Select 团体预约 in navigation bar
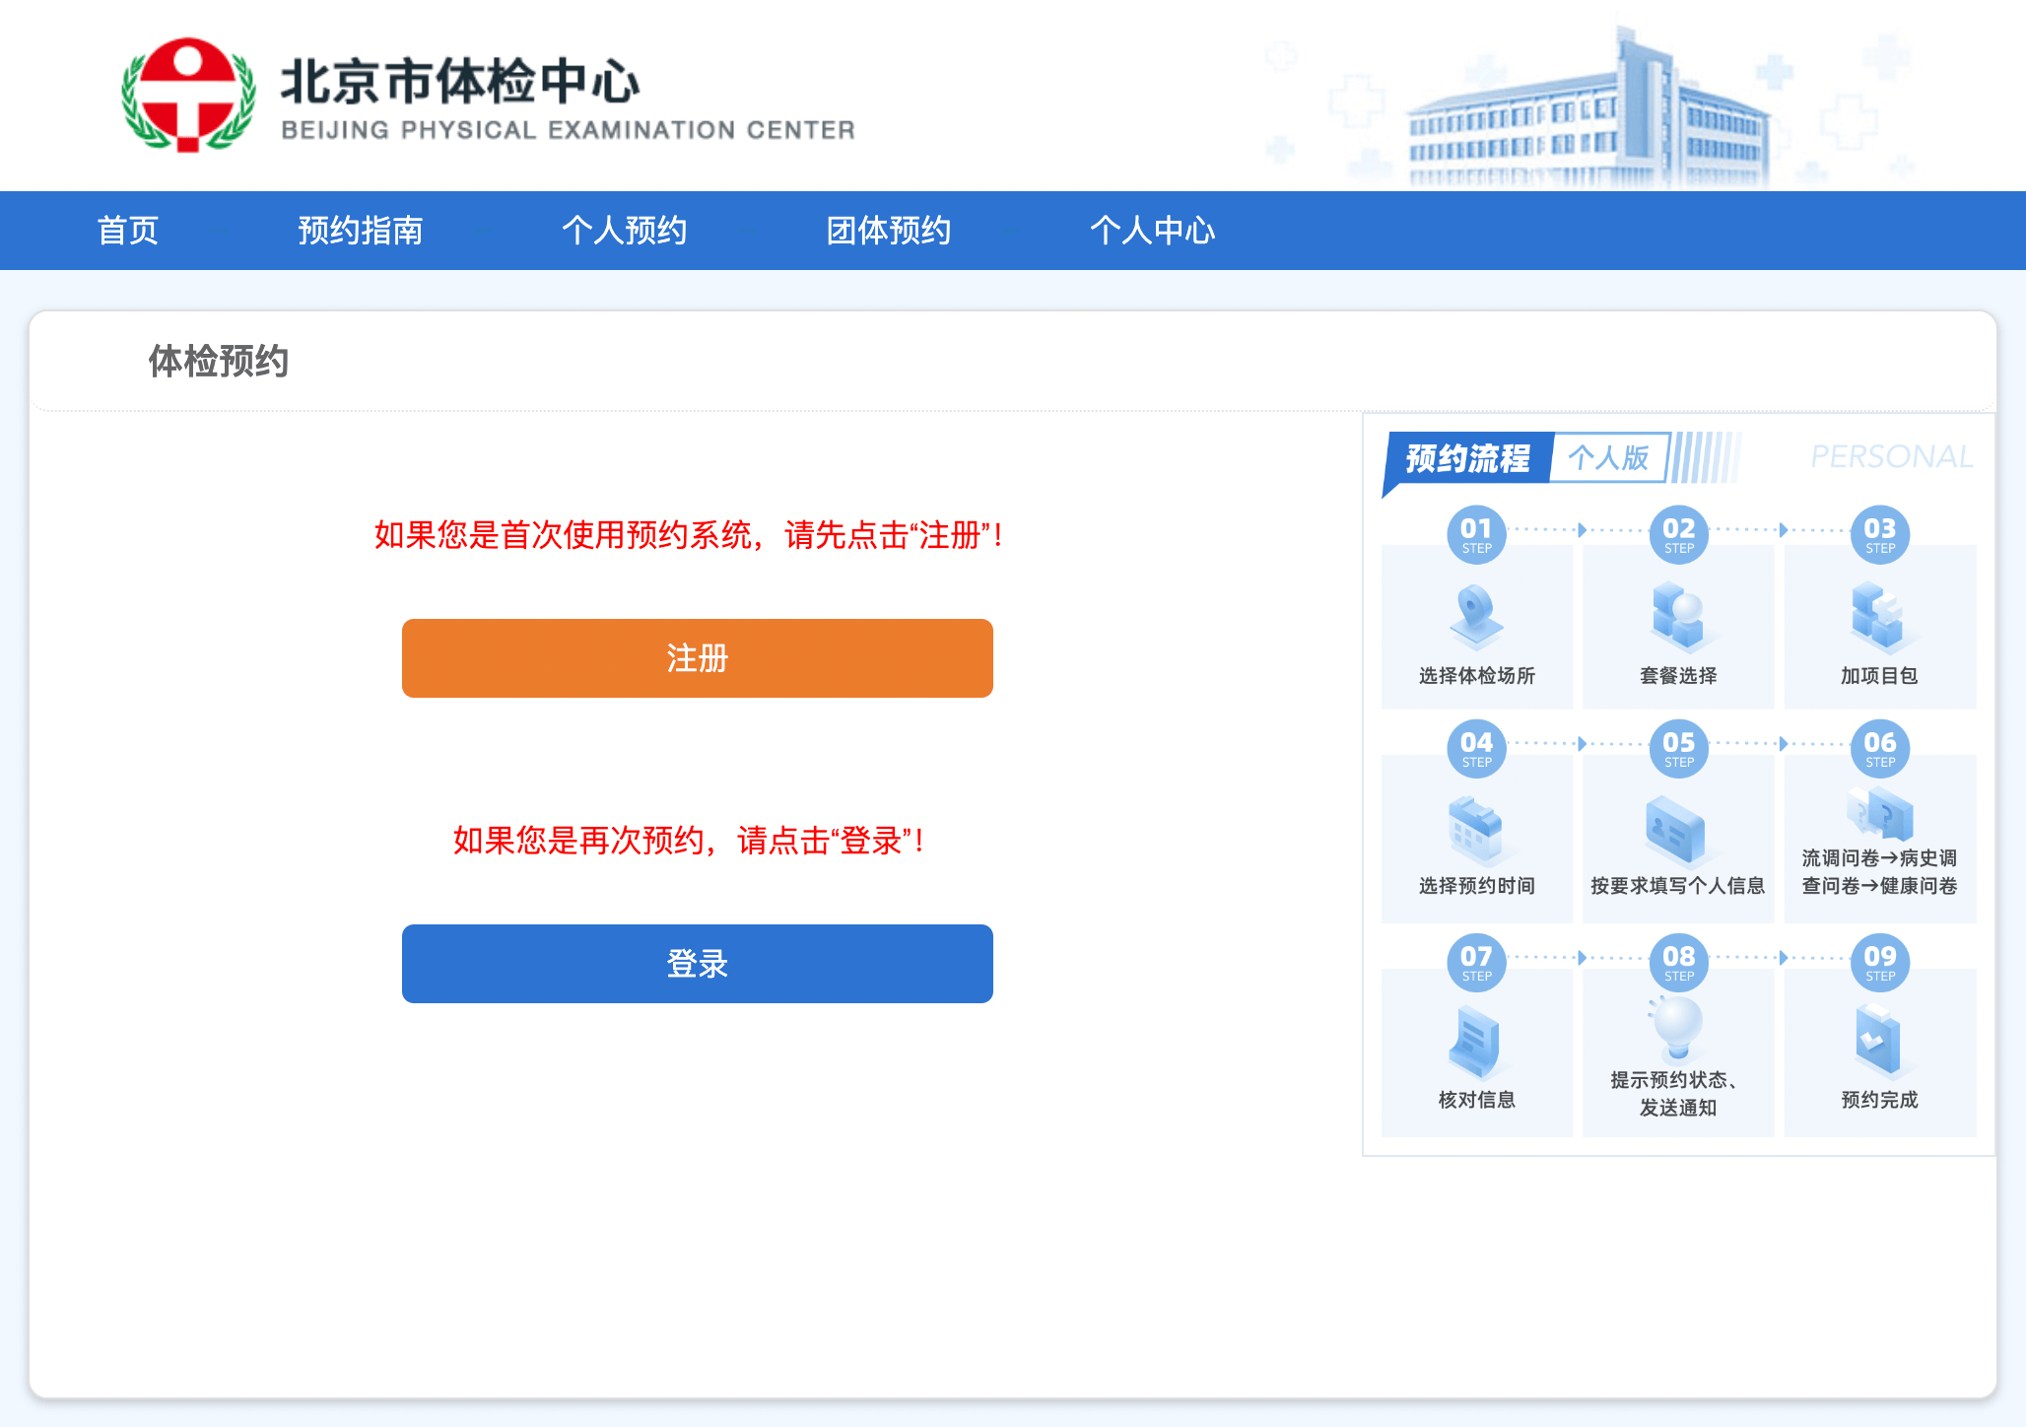Viewport: 2026px width, 1427px height. pyautogui.click(x=889, y=231)
